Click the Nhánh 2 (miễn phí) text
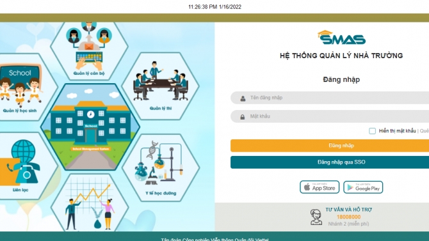The width and height of the screenshot is (429, 241). tap(348, 224)
